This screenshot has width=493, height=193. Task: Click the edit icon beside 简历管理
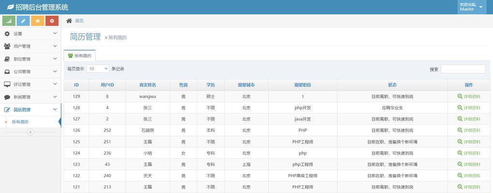[x=7, y=110]
